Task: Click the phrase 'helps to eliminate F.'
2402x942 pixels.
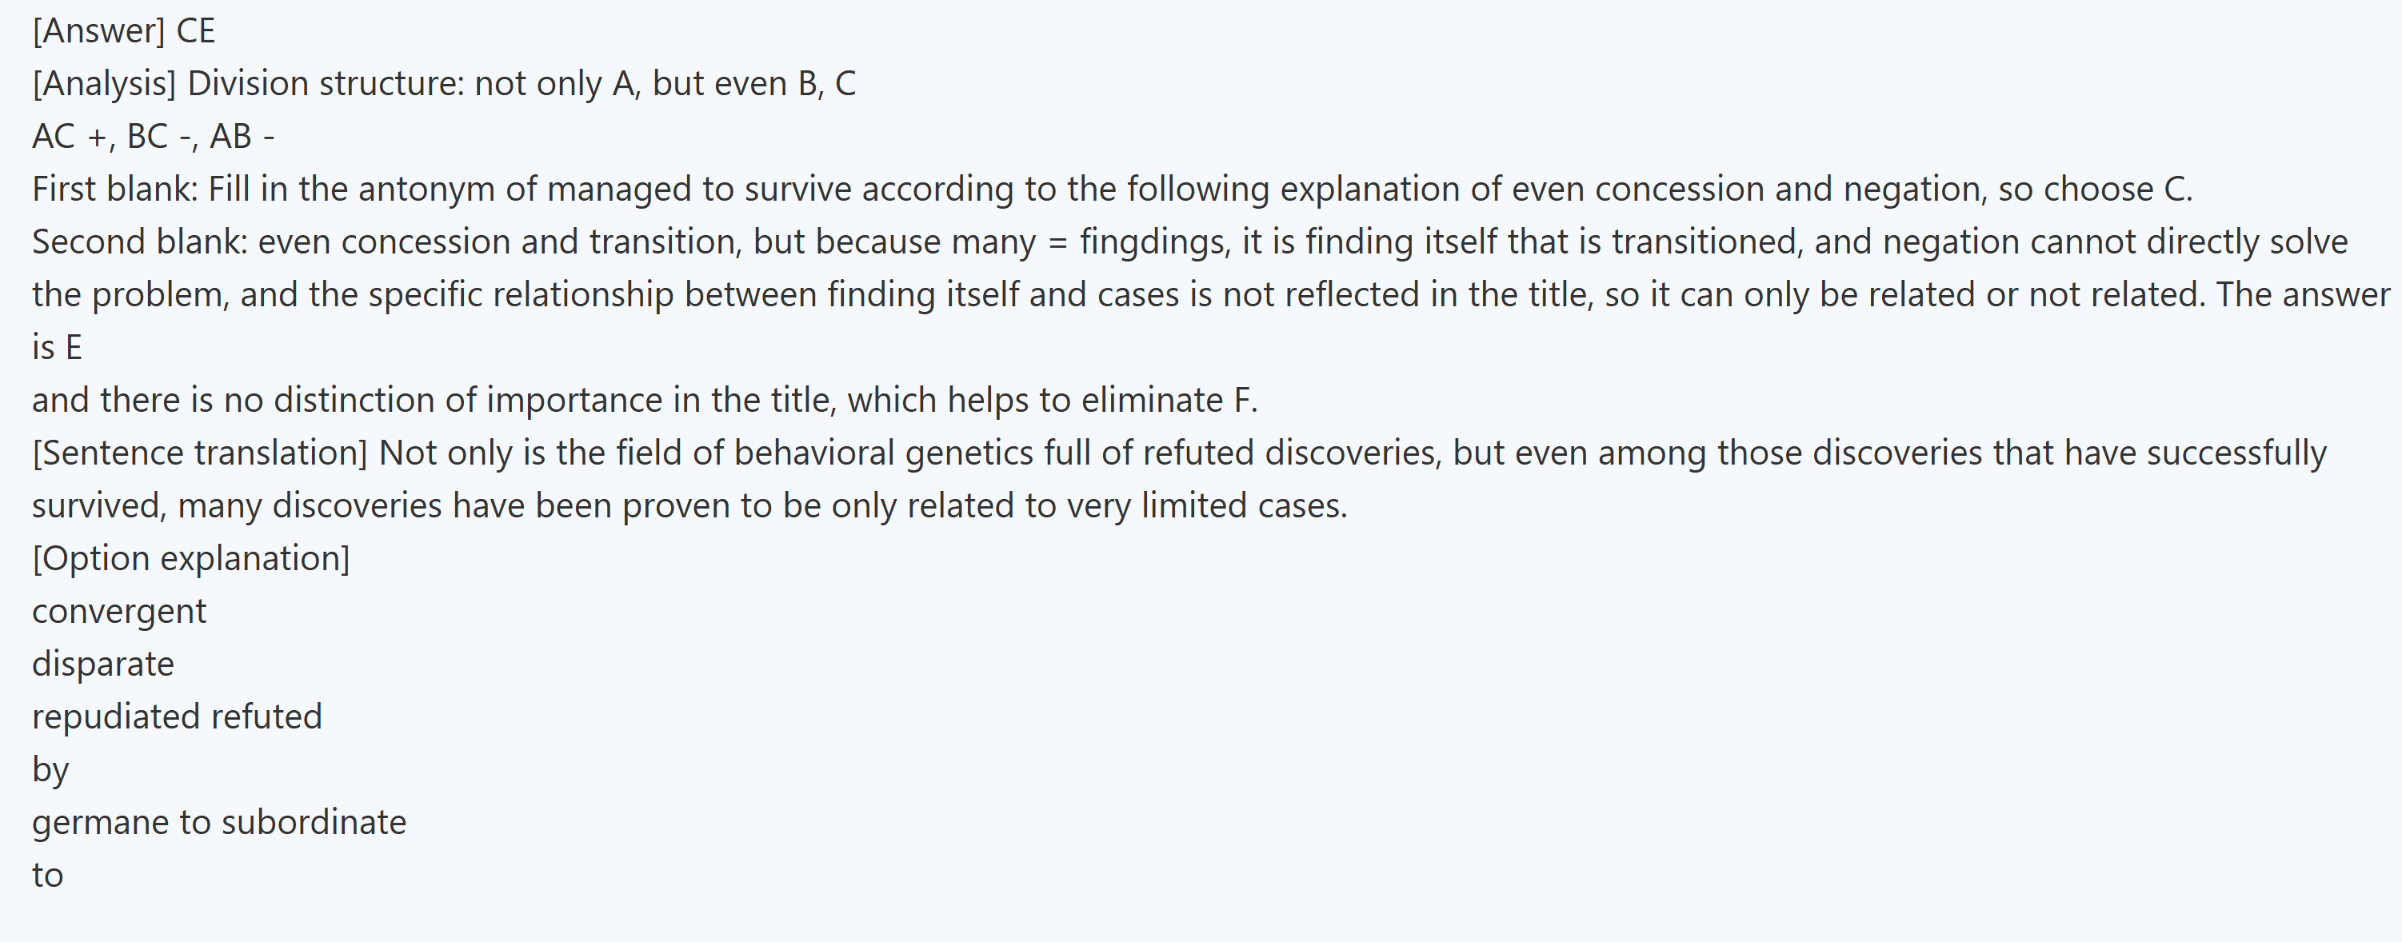Action: click(1102, 400)
